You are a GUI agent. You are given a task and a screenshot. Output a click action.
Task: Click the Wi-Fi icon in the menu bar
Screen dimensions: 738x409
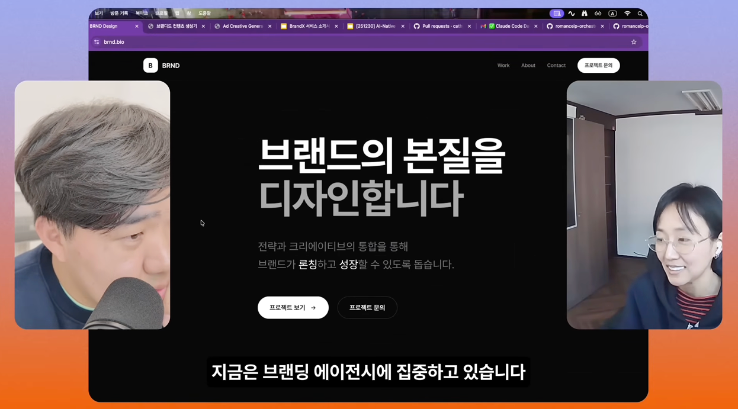[627, 13]
